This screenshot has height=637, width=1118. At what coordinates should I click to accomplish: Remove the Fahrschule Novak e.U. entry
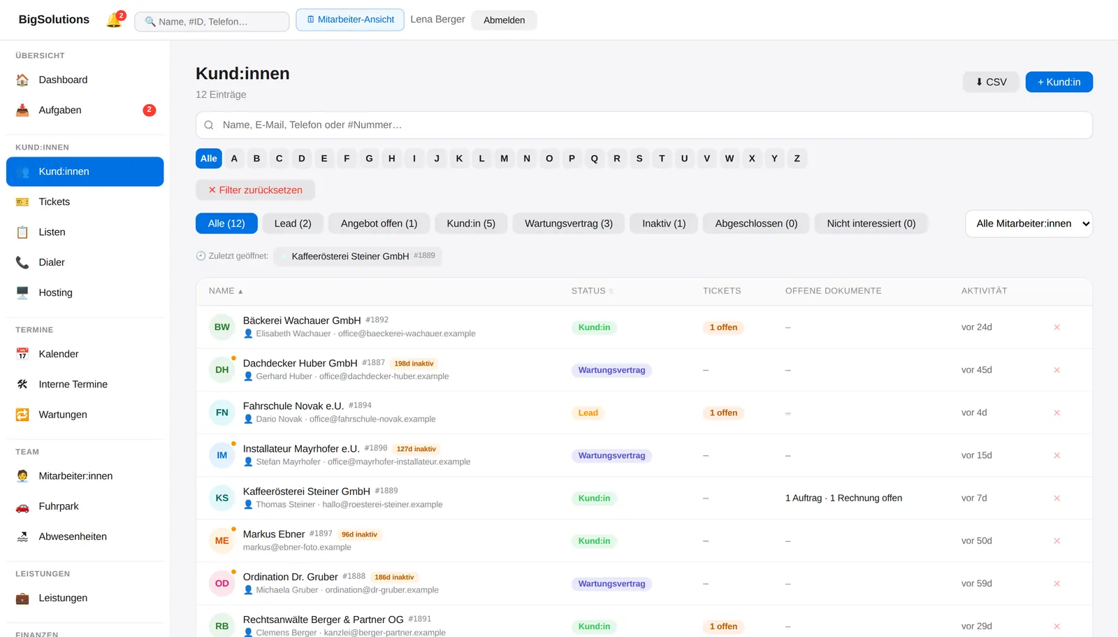pyautogui.click(x=1057, y=413)
